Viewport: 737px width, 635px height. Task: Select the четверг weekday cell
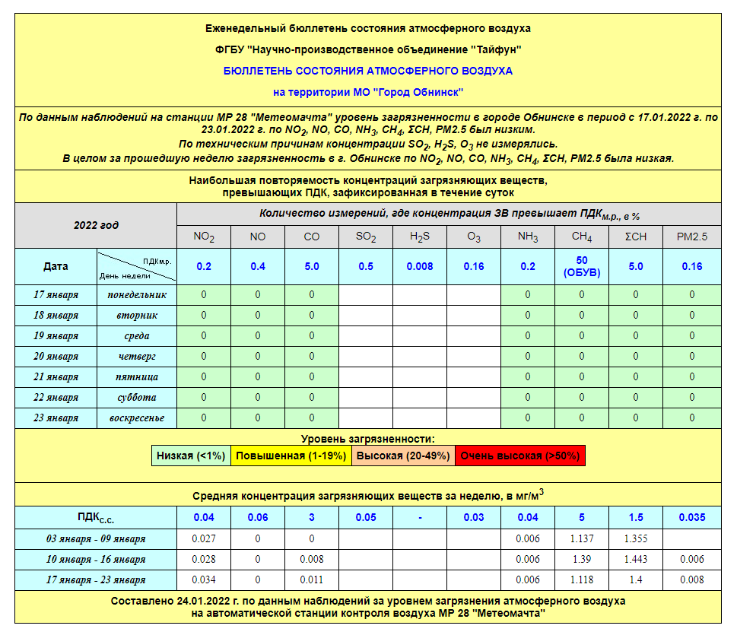tap(137, 357)
